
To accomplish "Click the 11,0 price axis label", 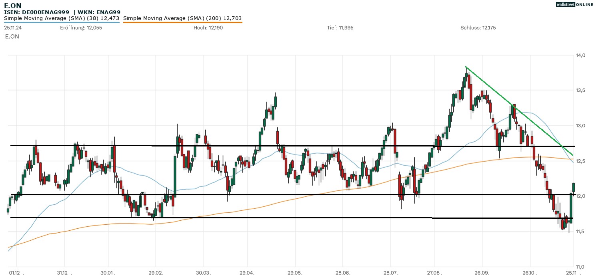I will click(581, 266).
